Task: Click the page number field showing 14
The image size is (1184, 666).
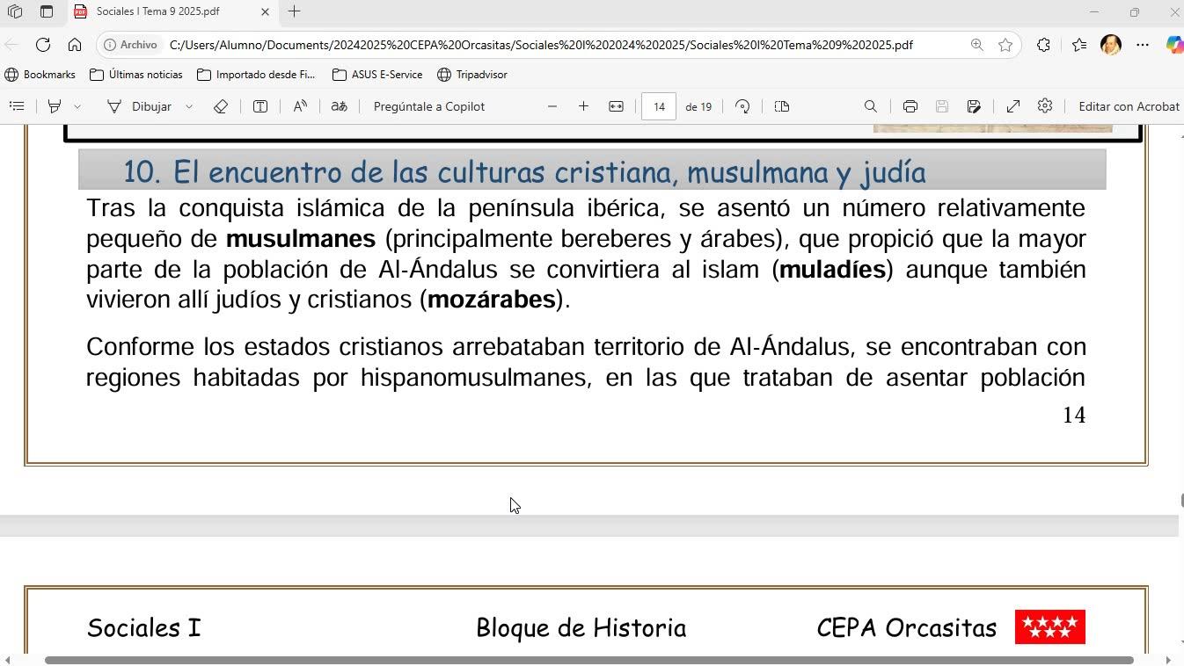Action: click(x=659, y=106)
